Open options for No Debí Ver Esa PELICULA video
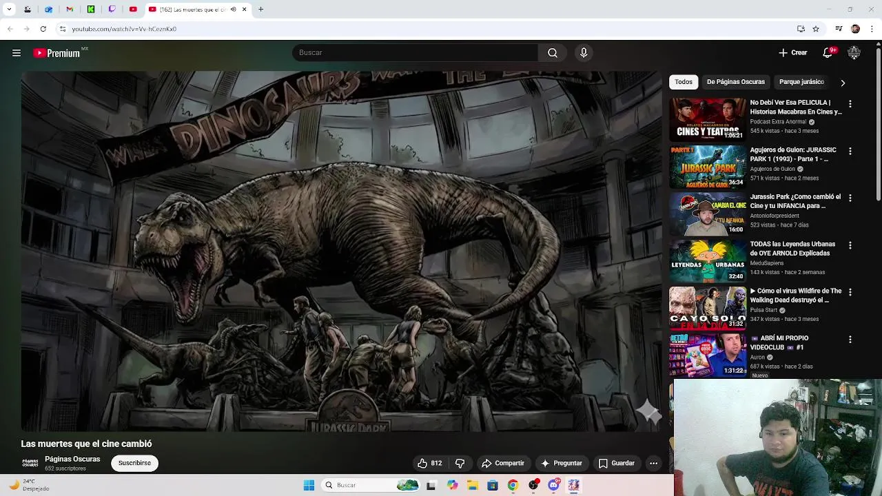This screenshot has height=496, width=882. pyautogui.click(x=850, y=103)
